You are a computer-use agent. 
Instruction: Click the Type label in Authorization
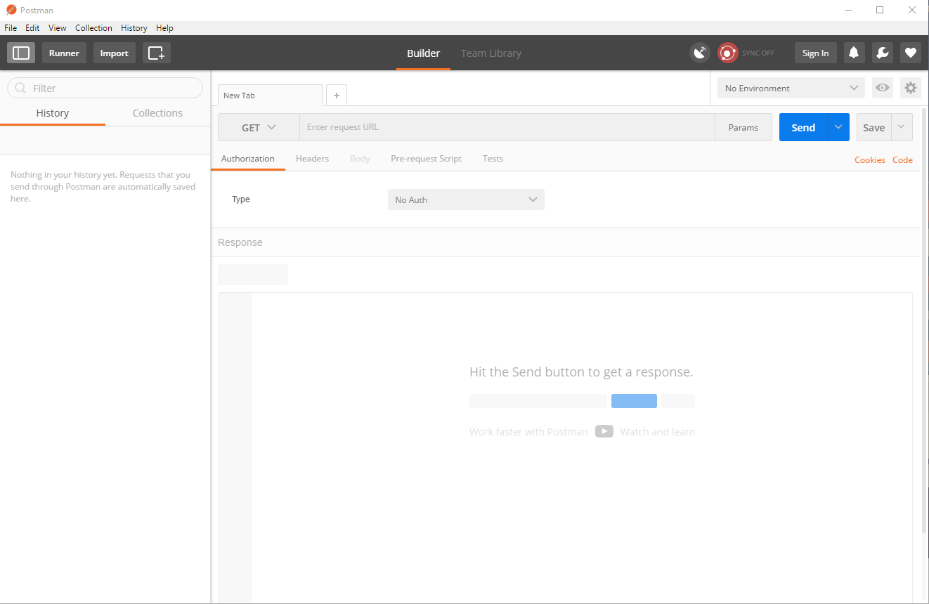tap(241, 199)
